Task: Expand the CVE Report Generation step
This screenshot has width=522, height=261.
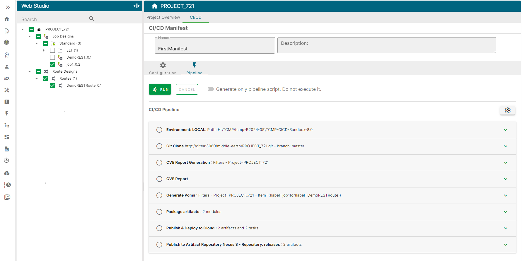Action: coord(505,163)
